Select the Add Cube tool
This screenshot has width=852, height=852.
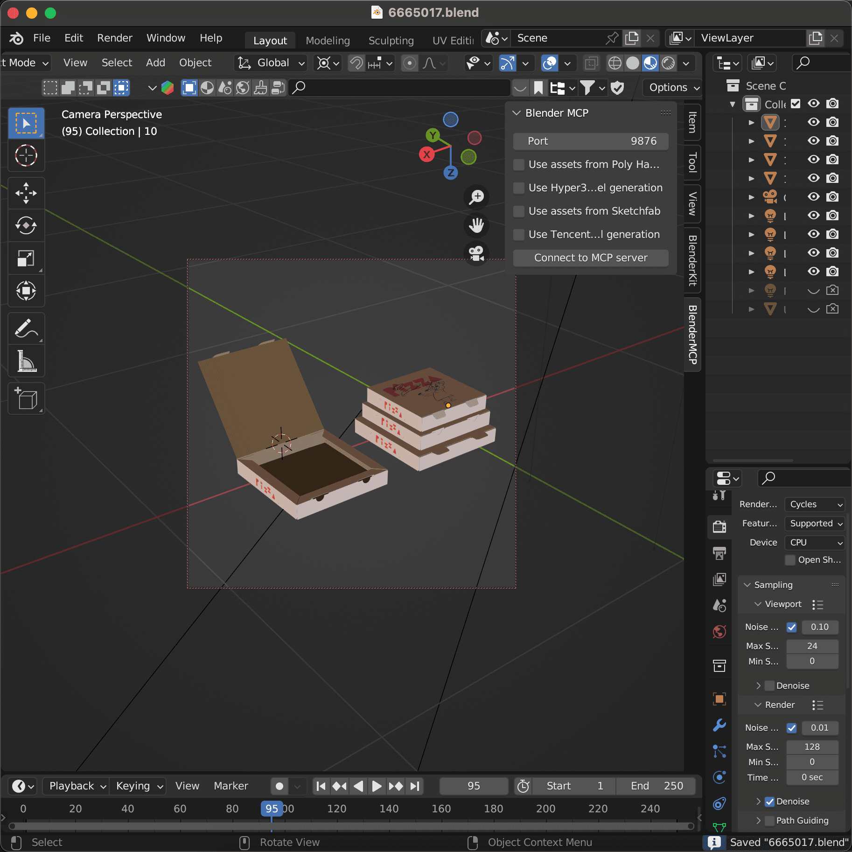pos(26,398)
